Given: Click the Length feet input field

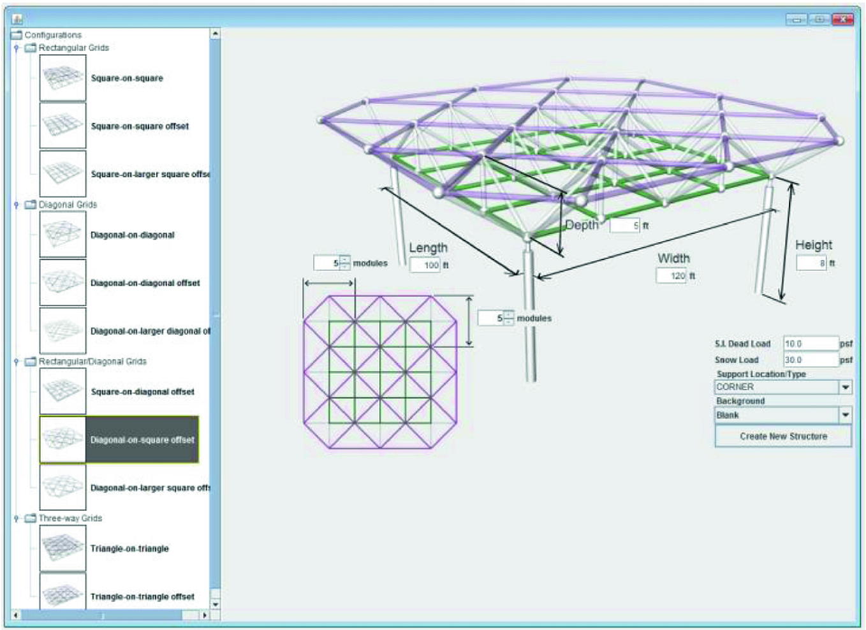Looking at the screenshot, I should (x=424, y=265).
